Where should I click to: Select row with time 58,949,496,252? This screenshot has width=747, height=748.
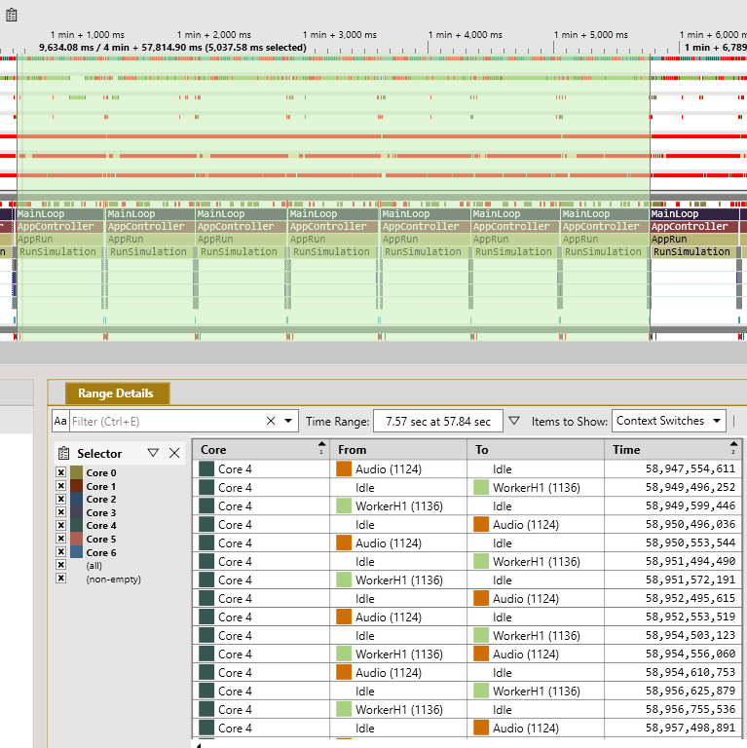click(467, 488)
